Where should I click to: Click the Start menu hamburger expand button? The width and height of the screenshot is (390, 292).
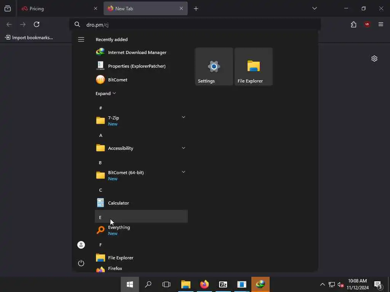(81, 40)
